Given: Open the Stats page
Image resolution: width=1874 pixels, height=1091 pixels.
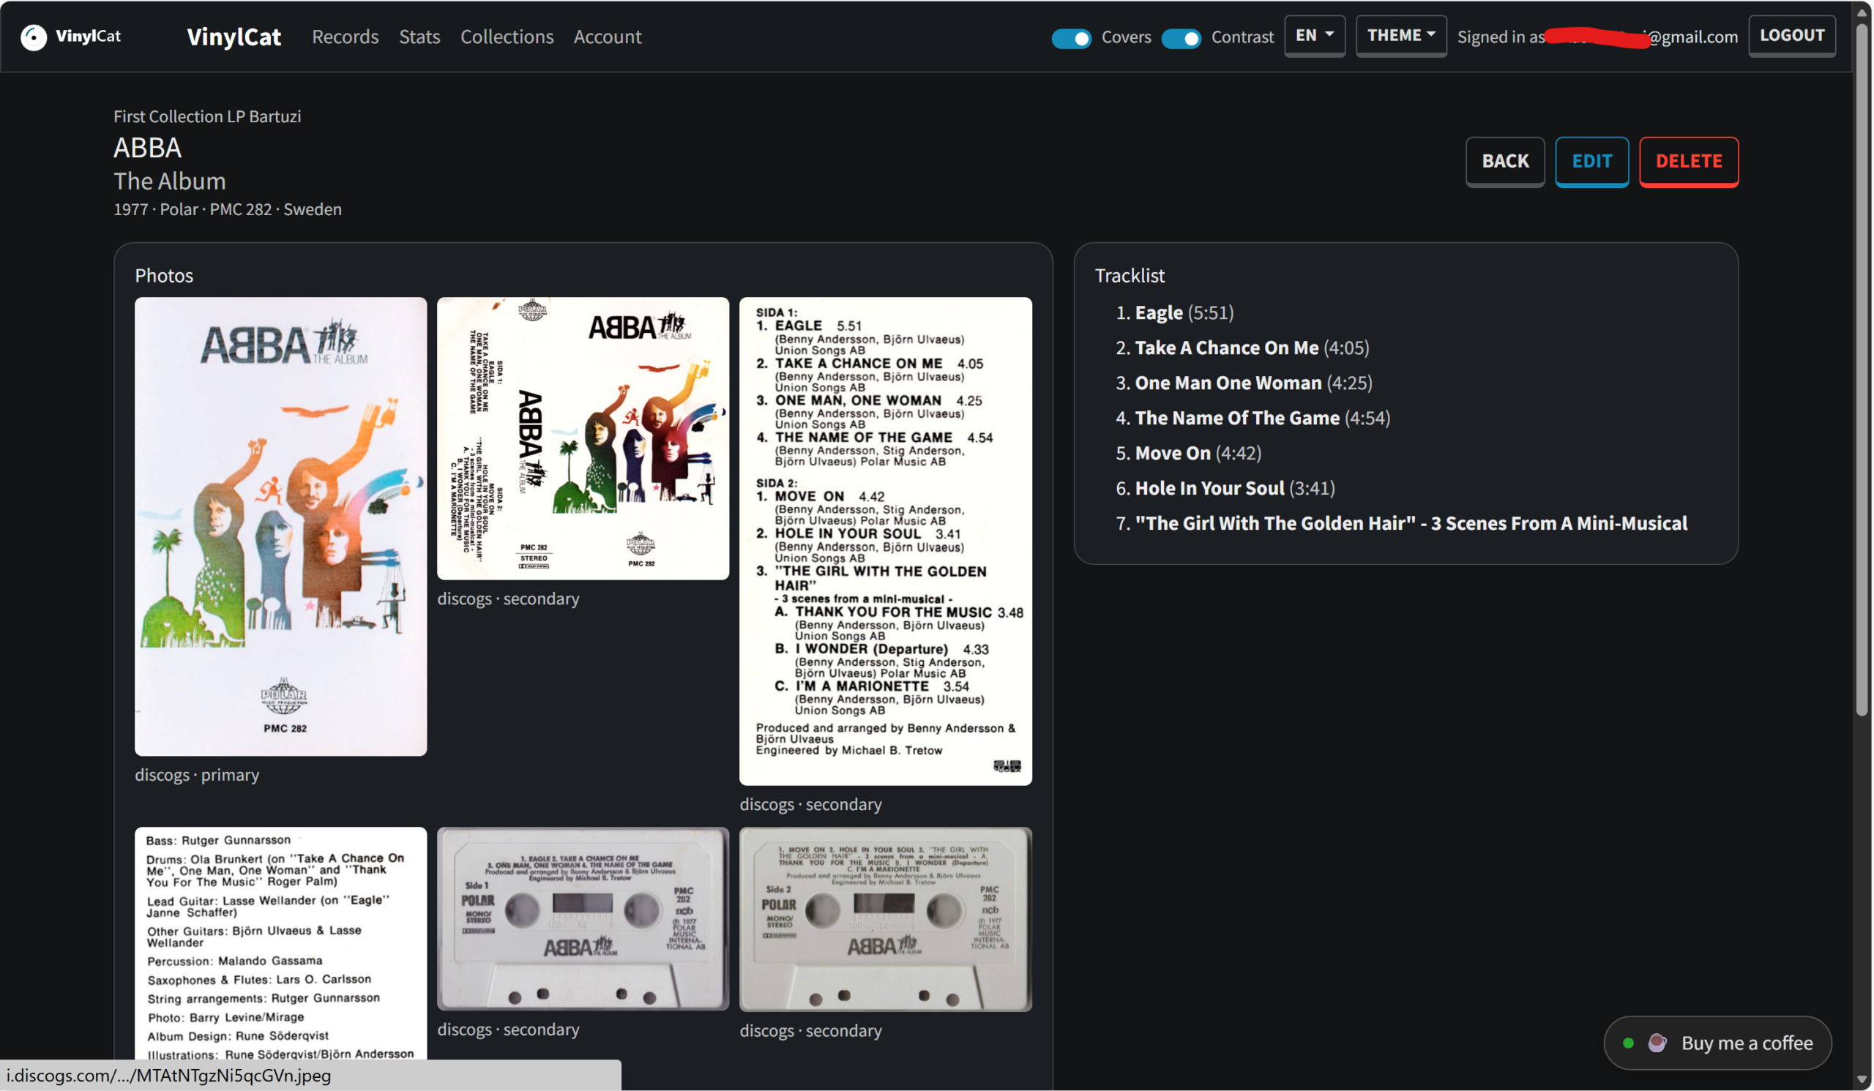Looking at the screenshot, I should click(x=419, y=37).
